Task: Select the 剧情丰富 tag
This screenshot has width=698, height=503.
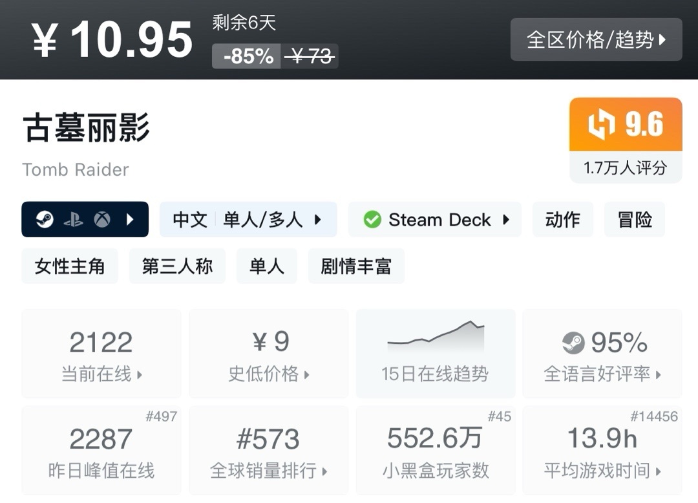Action: [x=356, y=266]
